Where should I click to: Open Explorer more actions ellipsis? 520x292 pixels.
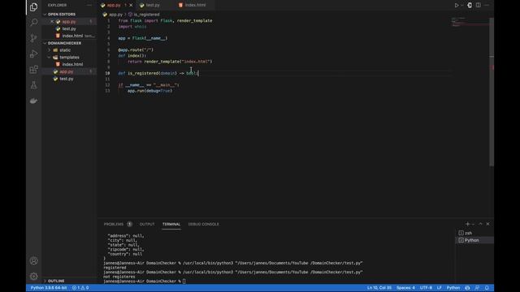[89, 6]
